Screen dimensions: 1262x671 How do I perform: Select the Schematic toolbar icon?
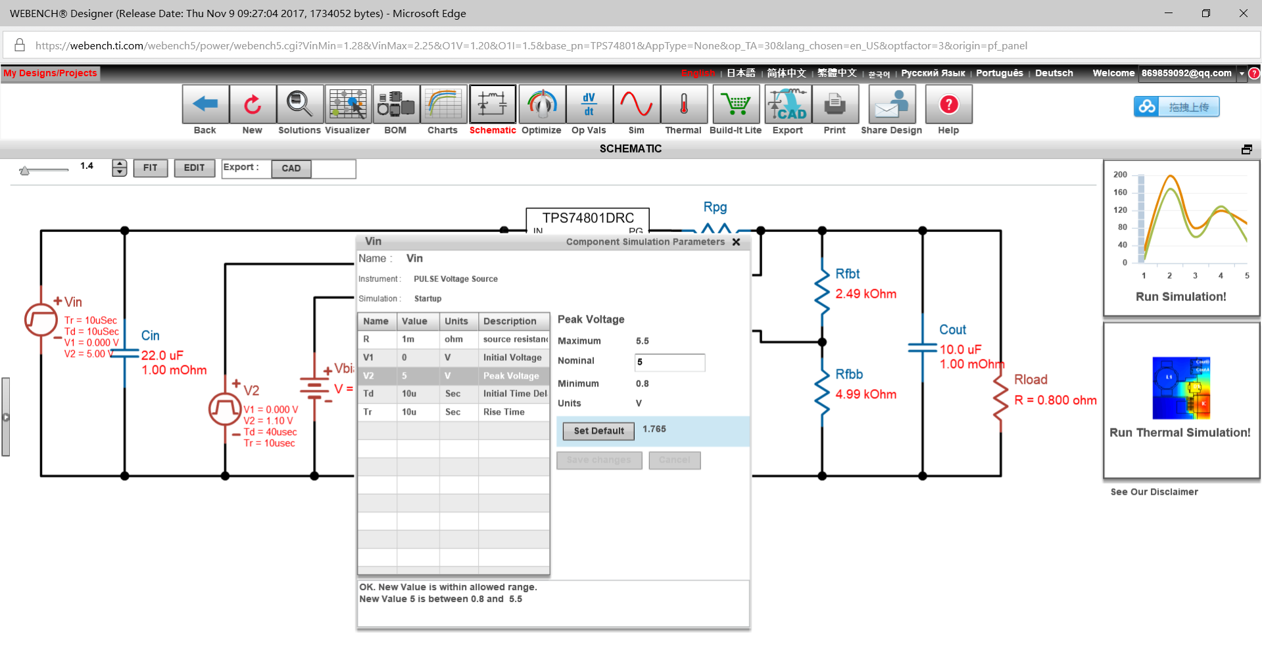coord(493,104)
